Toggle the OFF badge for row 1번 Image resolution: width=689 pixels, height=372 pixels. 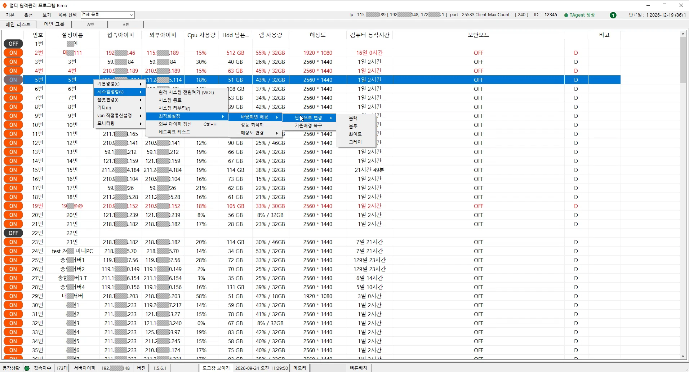click(x=13, y=44)
